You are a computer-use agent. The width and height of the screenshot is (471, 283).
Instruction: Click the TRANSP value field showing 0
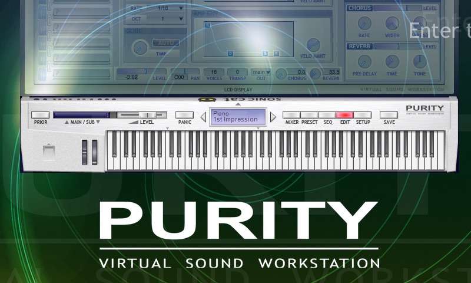coord(237,72)
